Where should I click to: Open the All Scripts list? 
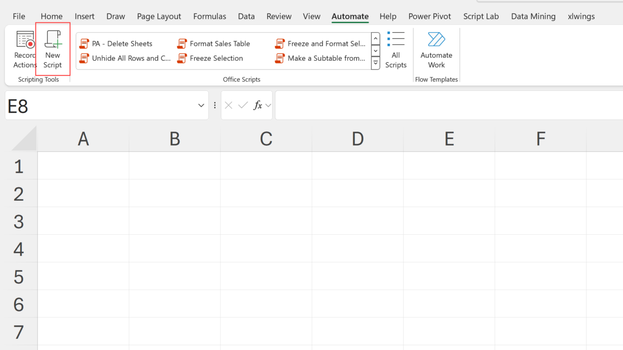click(x=396, y=49)
